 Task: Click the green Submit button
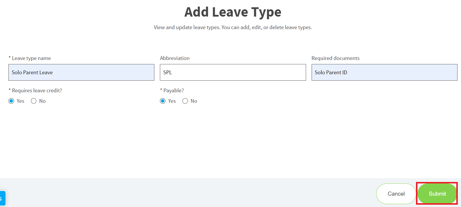pos(437,194)
